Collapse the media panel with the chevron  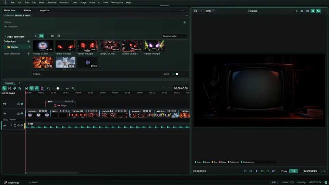(x=182, y=10)
